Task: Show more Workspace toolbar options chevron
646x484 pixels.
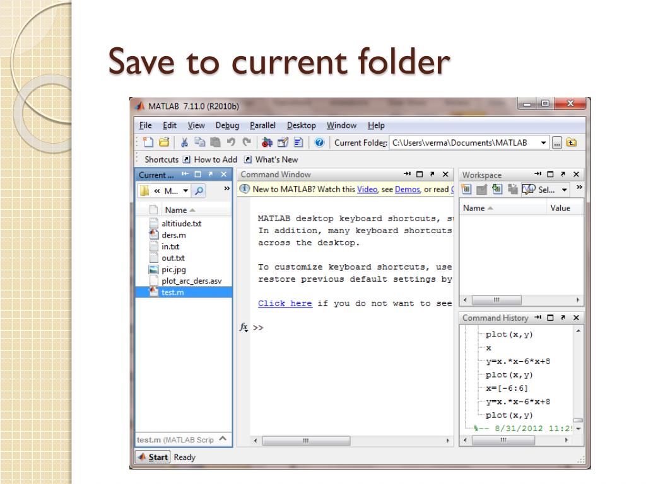Action: [579, 187]
